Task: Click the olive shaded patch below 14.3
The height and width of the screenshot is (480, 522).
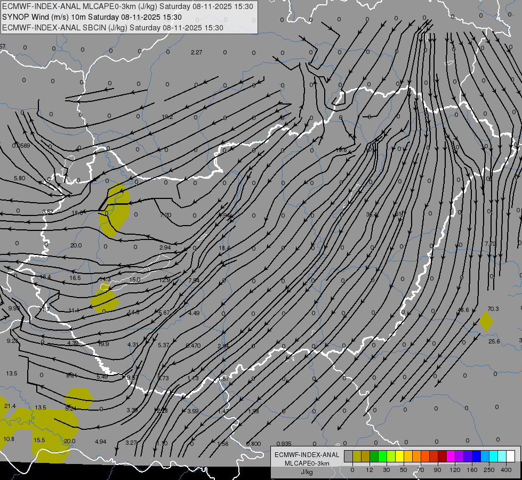Action: [104, 298]
